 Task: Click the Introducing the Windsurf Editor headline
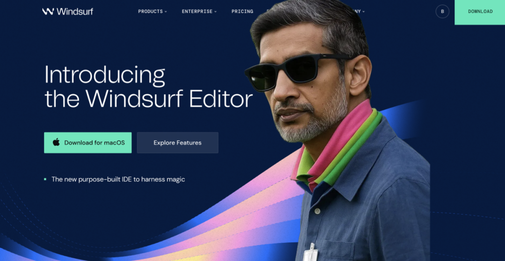point(148,87)
